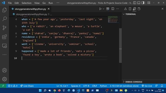Select Python language mode

(x=103, y=86)
